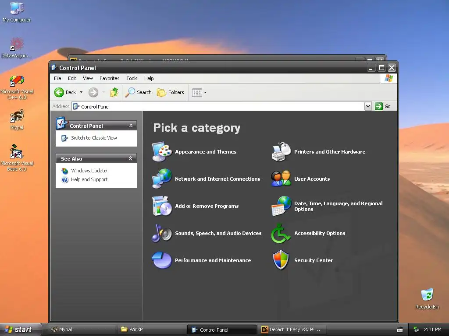Screen dimensions: 449x336
Task: Open the Forward history dropdown arrow
Action: [103, 92]
